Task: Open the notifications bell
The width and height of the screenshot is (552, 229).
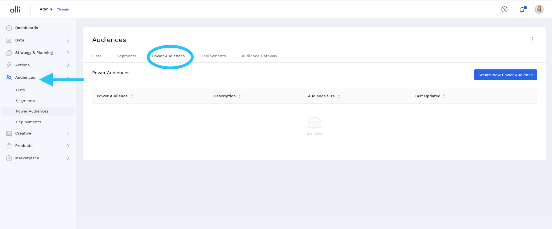Action: [522, 10]
